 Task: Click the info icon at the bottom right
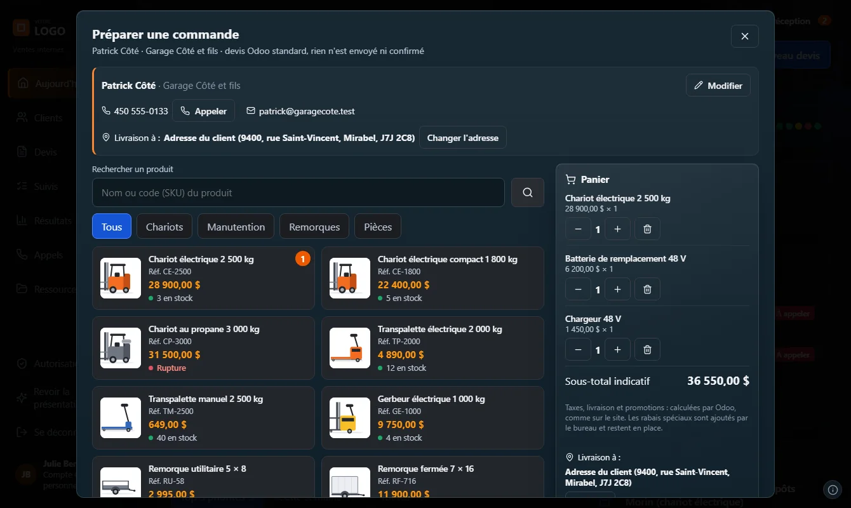coord(833,490)
